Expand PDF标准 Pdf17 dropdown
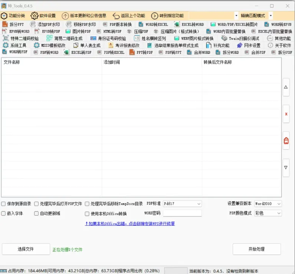This screenshot has height=274, width=295. [199, 204]
